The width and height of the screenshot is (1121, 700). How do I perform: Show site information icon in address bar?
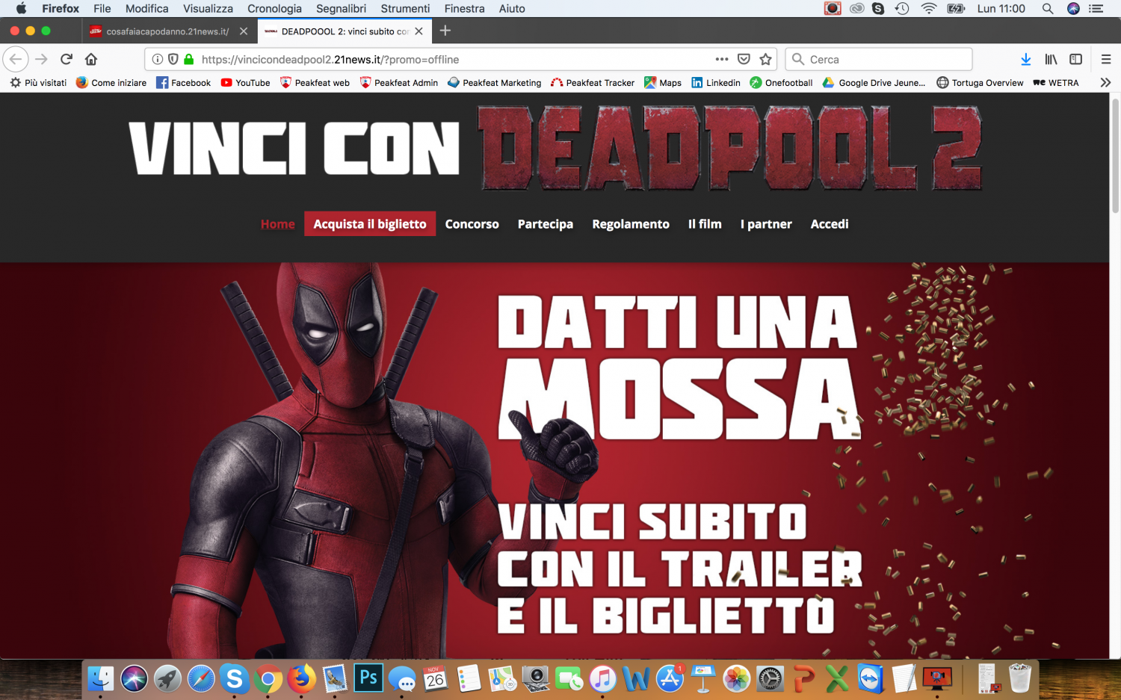pos(158,59)
